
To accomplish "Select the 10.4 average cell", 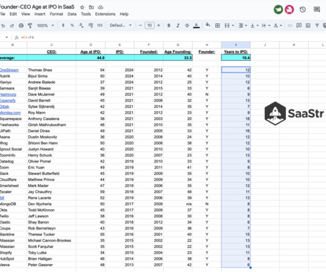I will coord(236,58).
